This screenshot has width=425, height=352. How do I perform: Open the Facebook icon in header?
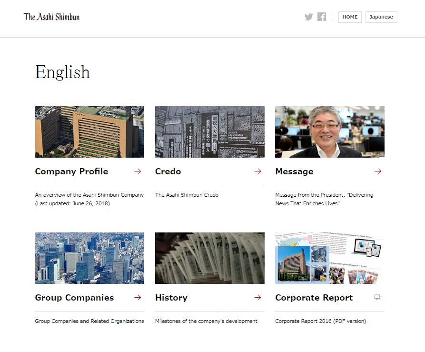(322, 17)
